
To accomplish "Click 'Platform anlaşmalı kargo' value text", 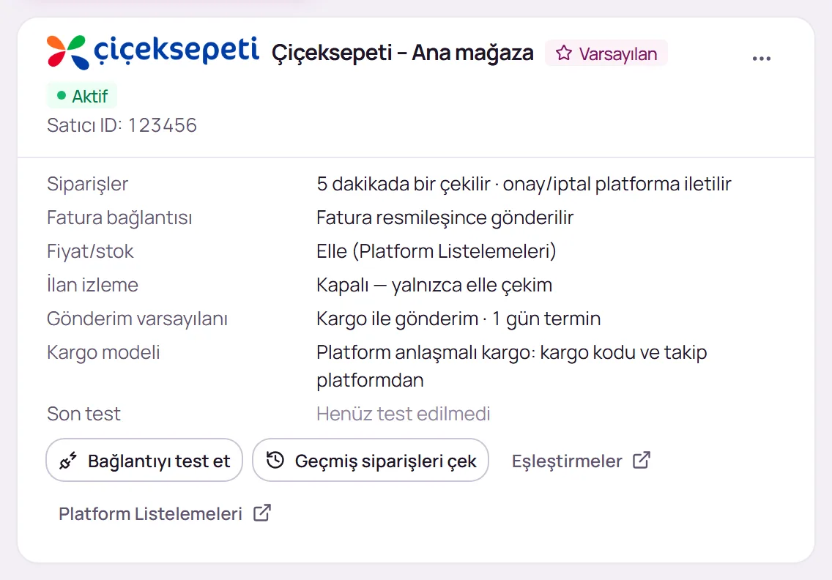I will point(511,366).
